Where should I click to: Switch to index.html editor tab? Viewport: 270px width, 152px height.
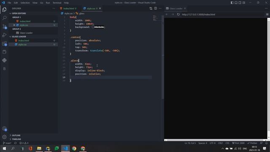click(68, 8)
